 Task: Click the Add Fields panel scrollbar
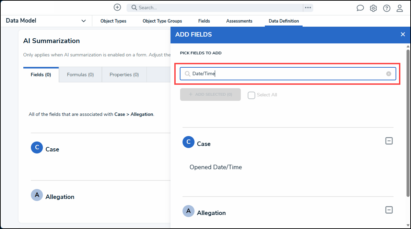[408, 123]
